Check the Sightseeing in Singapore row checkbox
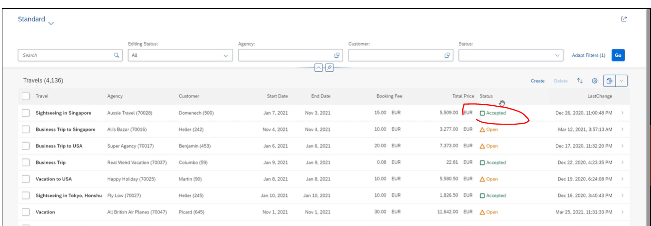 click(x=26, y=113)
